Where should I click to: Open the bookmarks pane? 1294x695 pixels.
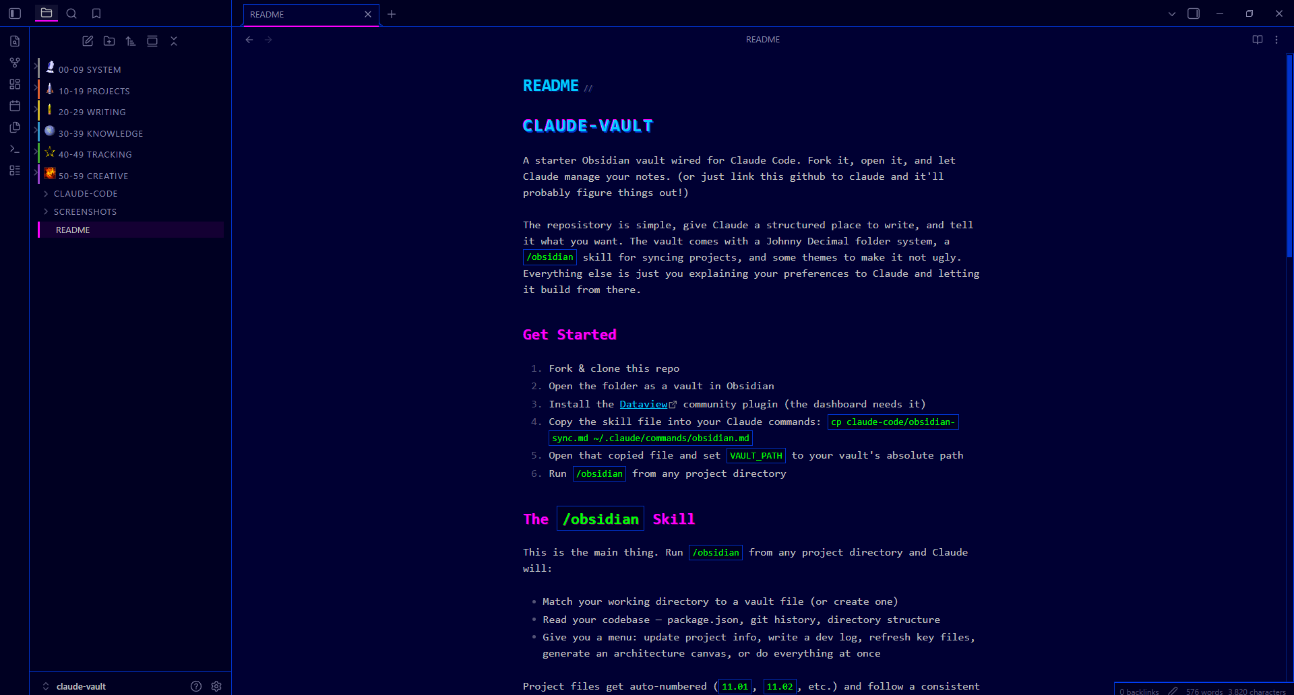tap(96, 13)
